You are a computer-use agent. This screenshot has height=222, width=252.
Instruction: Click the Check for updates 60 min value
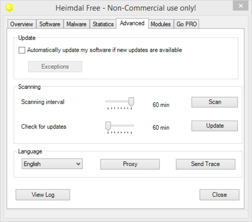[161, 128]
